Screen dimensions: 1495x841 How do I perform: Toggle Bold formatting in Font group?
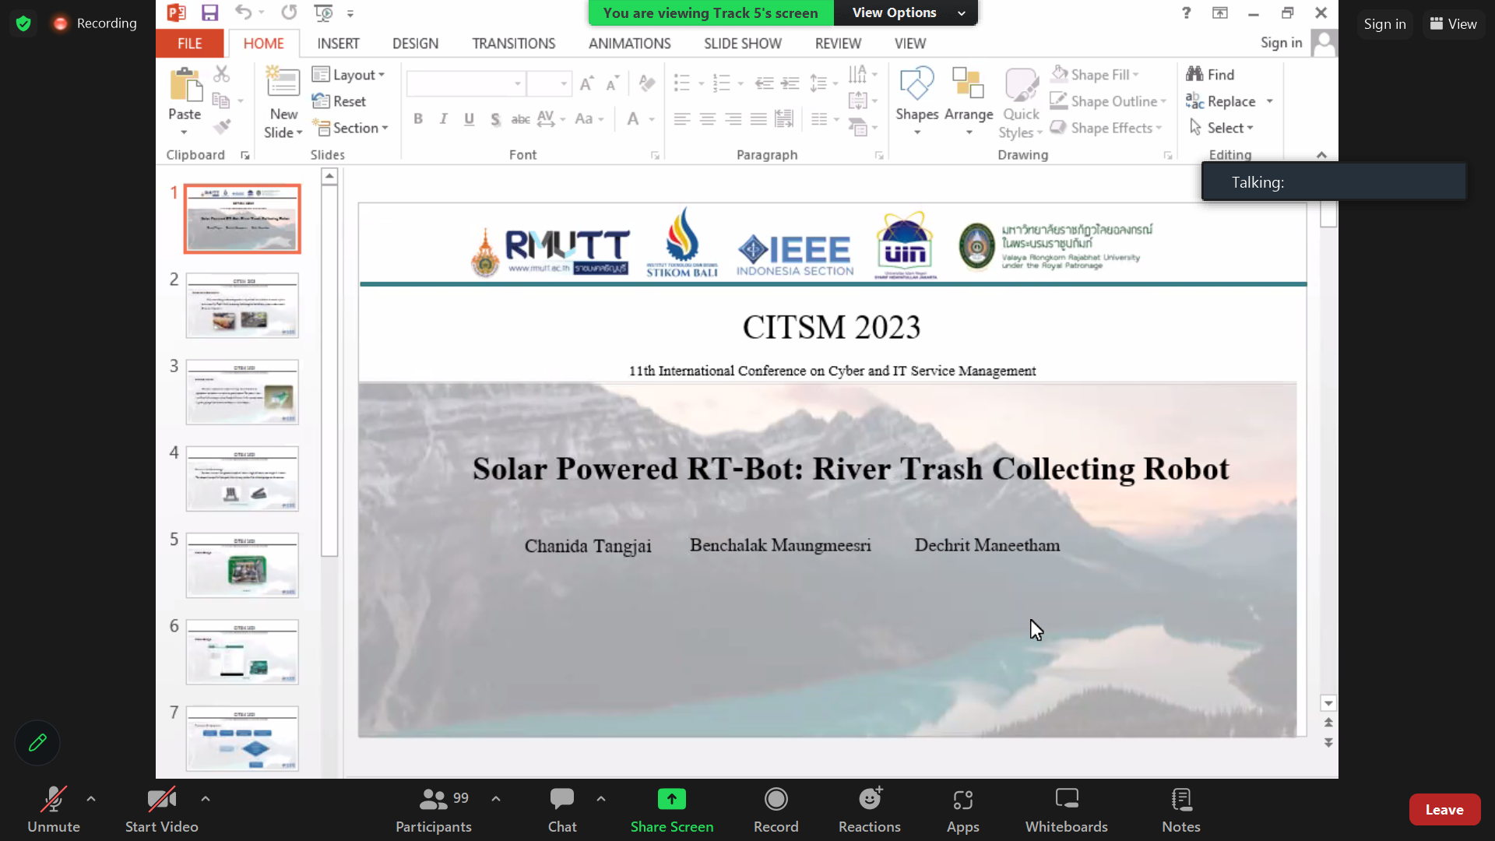pos(418,118)
